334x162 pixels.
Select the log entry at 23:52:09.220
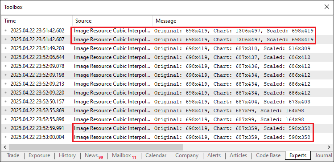[x=167, y=93]
